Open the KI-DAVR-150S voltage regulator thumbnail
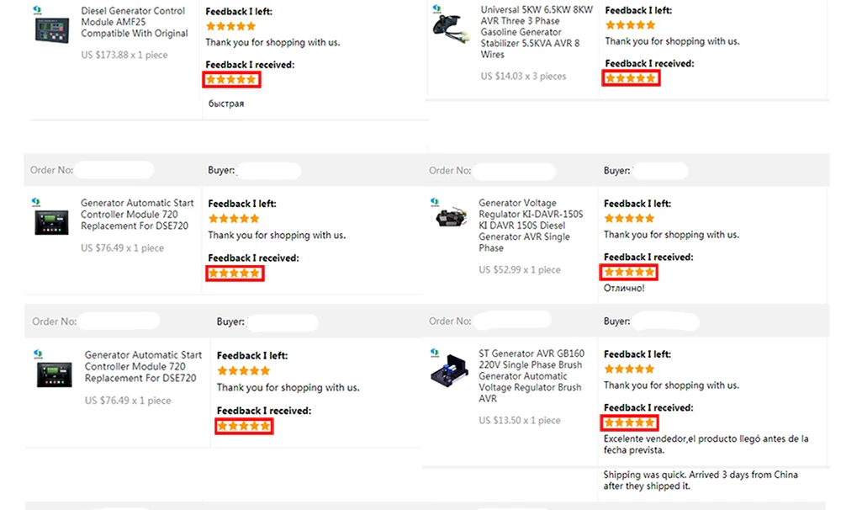The width and height of the screenshot is (841, 510). 452,219
